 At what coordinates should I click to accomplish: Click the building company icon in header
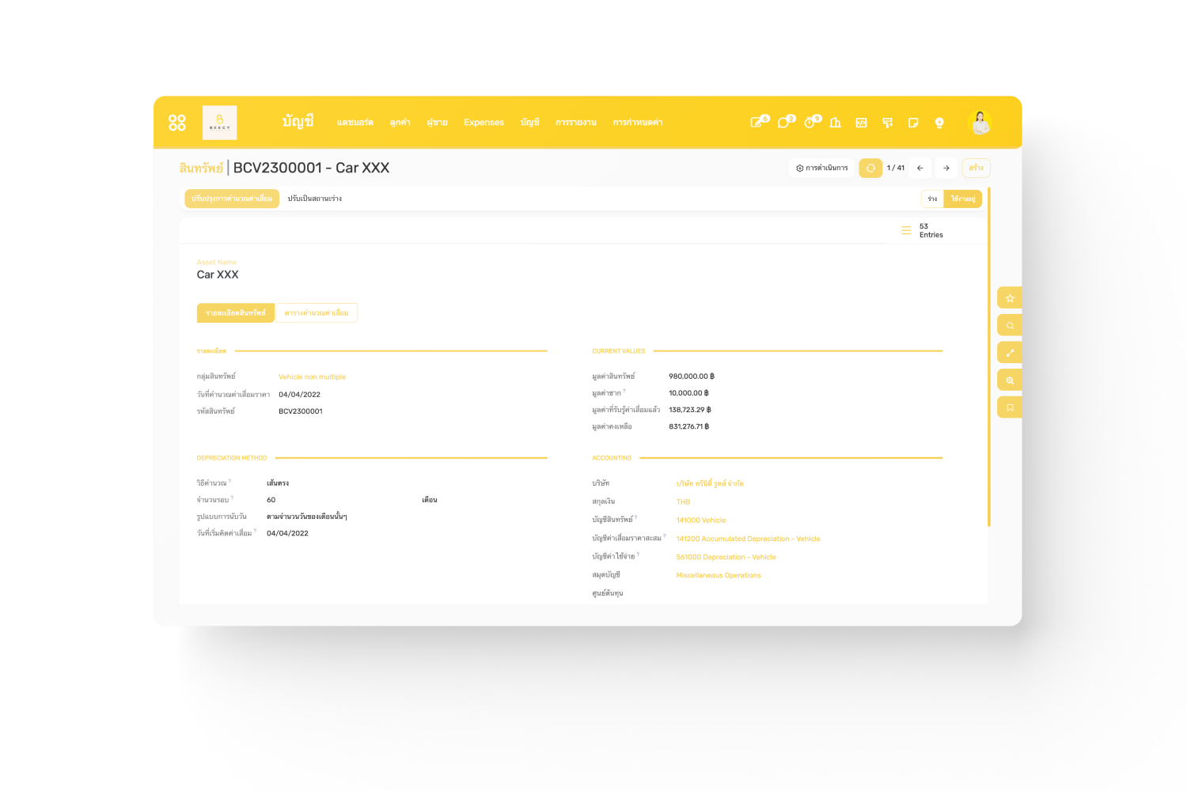[835, 123]
